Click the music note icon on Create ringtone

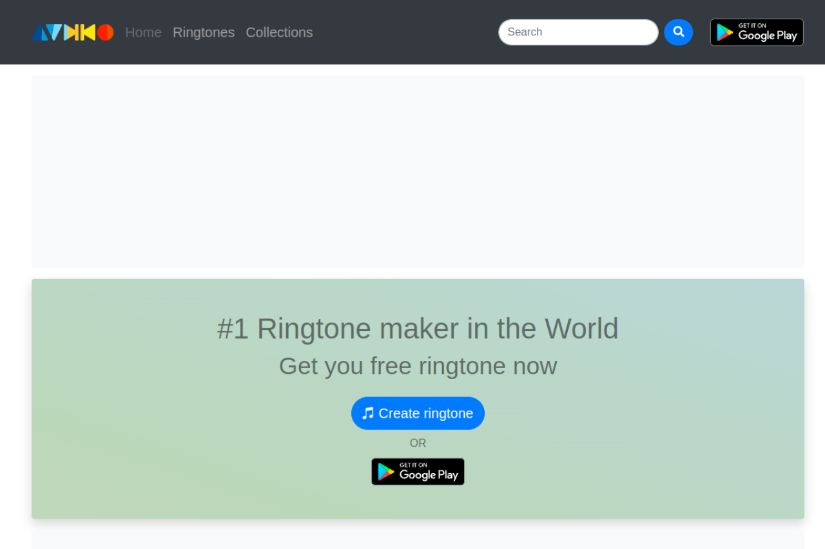pos(368,413)
